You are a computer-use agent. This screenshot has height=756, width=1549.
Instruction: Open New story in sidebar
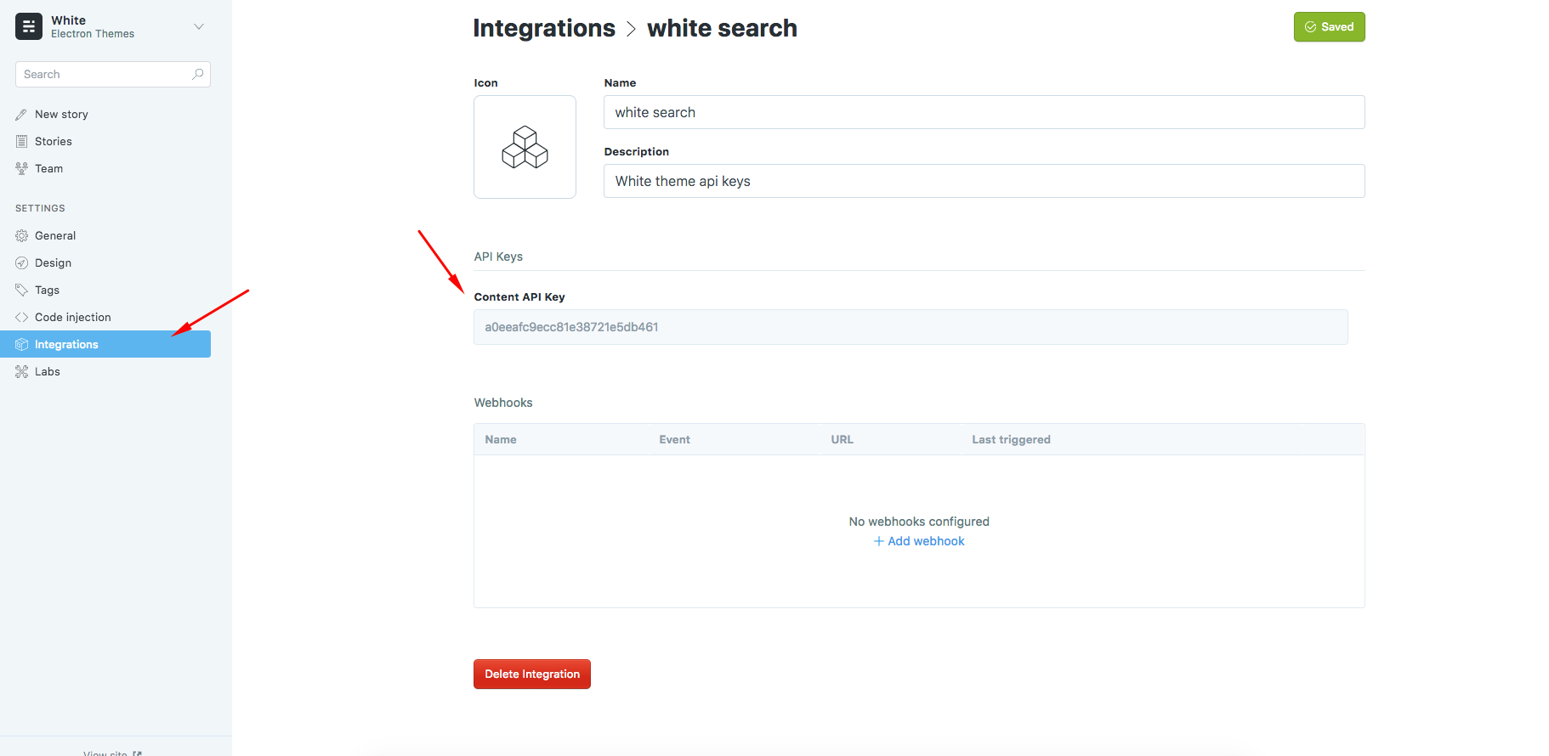(x=61, y=115)
